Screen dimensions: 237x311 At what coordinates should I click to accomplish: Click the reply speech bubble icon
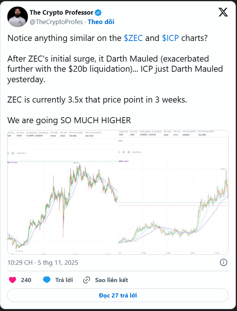coord(47,280)
